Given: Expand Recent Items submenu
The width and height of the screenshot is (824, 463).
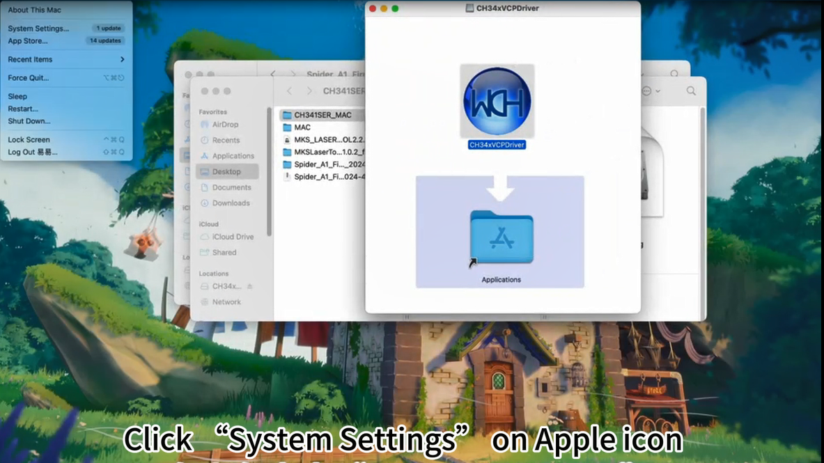Looking at the screenshot, I should click(66, 59).
